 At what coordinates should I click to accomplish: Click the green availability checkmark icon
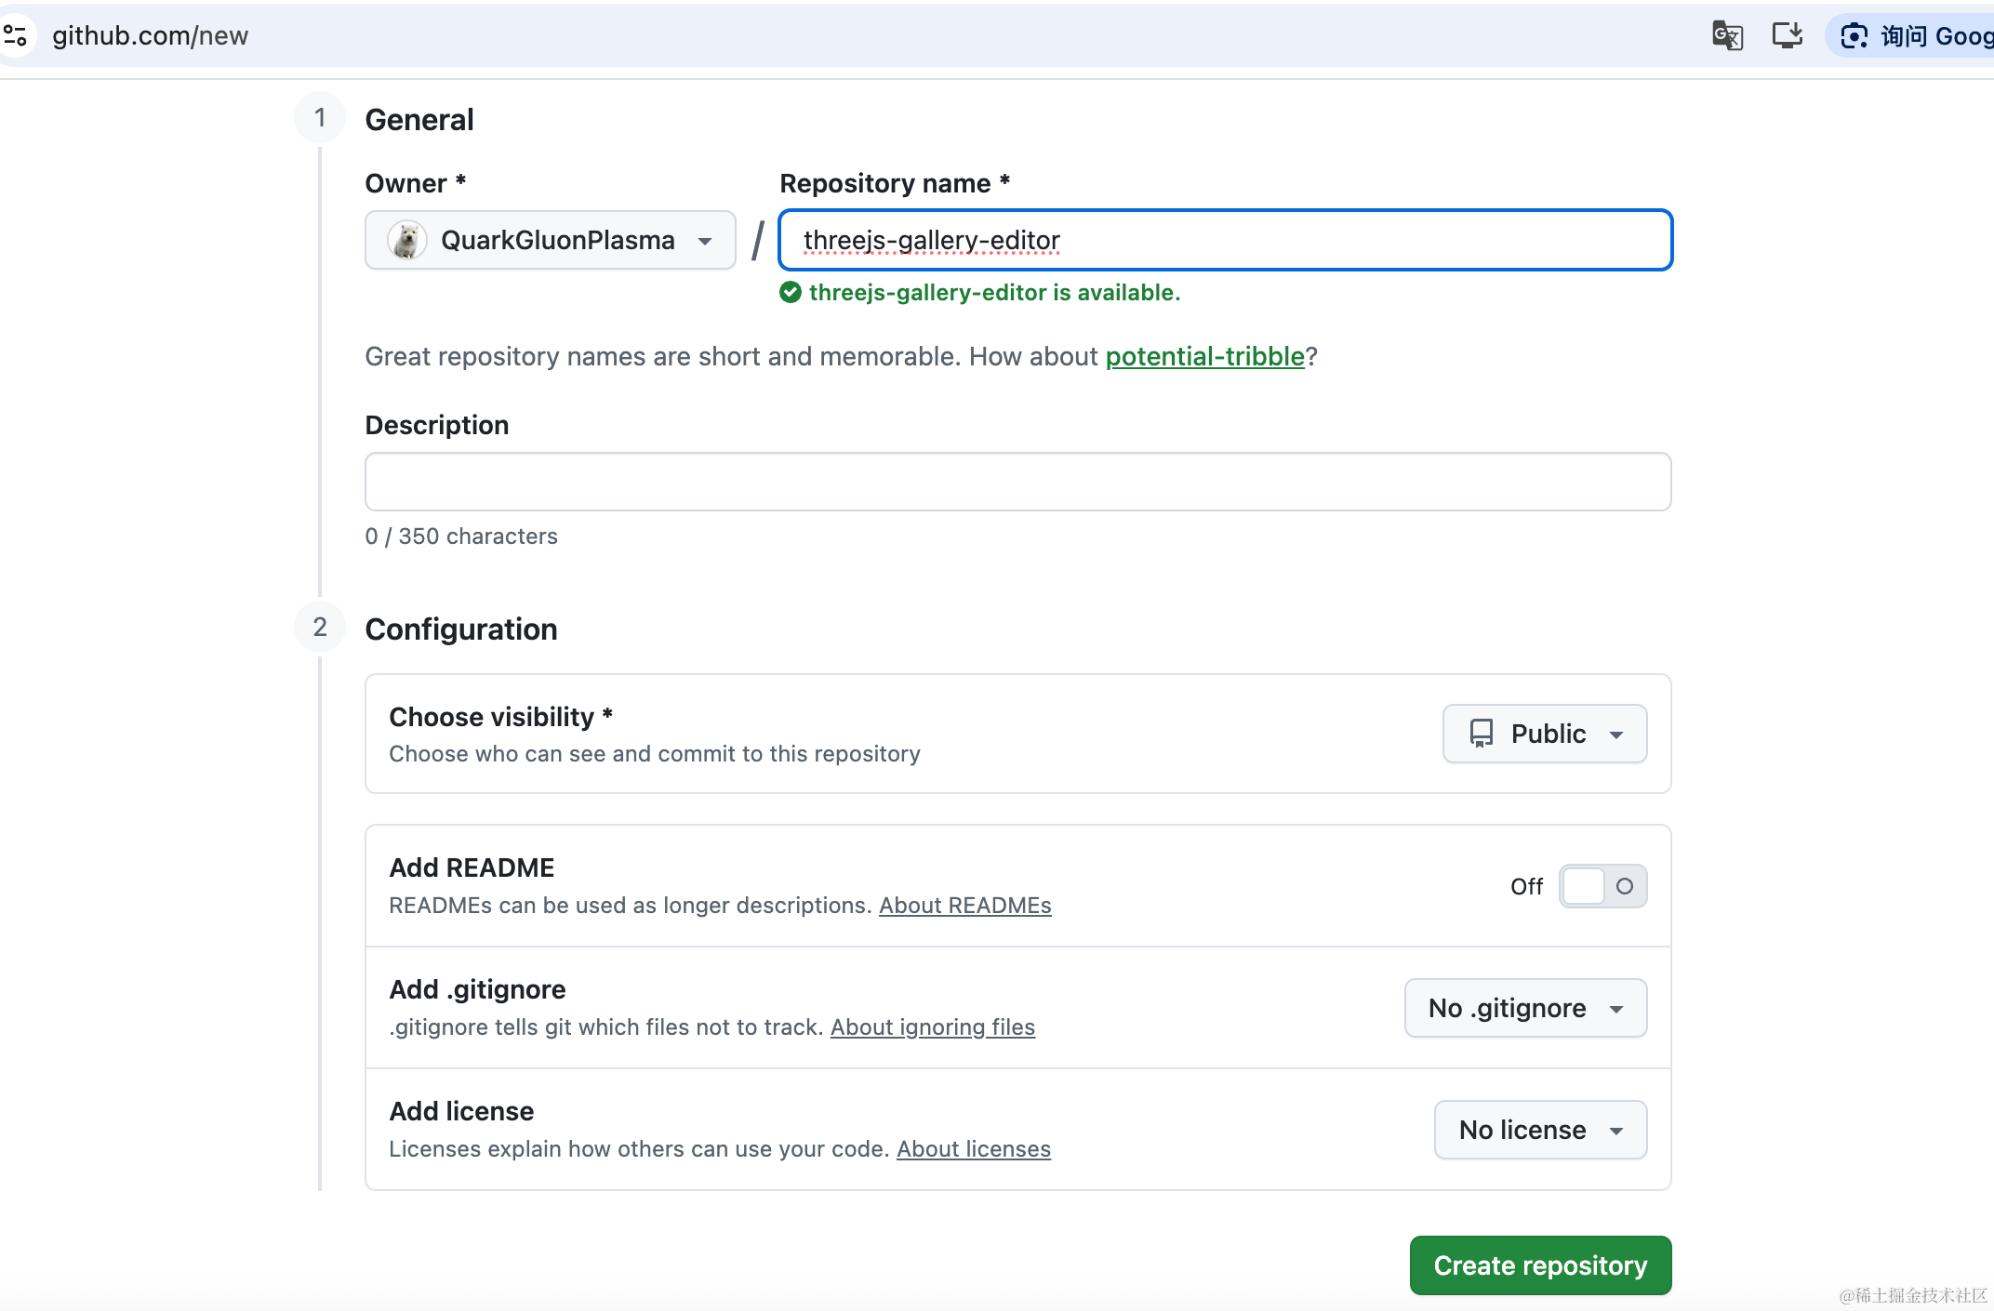click(x=791, y=293)
